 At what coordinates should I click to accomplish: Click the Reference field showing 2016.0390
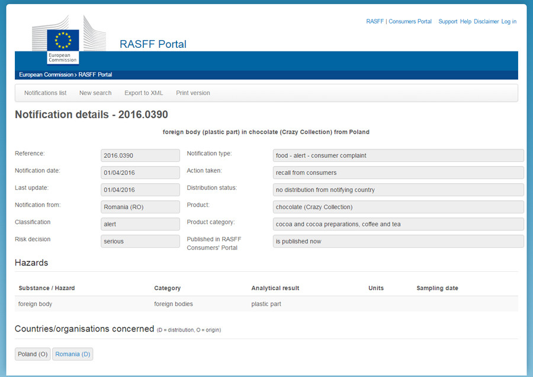(x=140, y=155)
